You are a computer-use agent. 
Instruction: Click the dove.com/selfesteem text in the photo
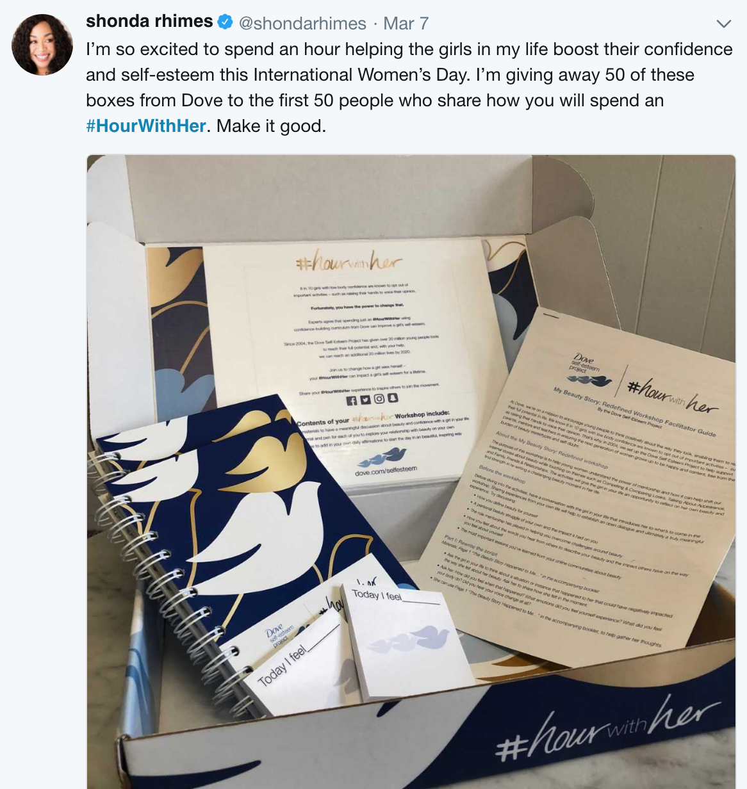point(386,471)
